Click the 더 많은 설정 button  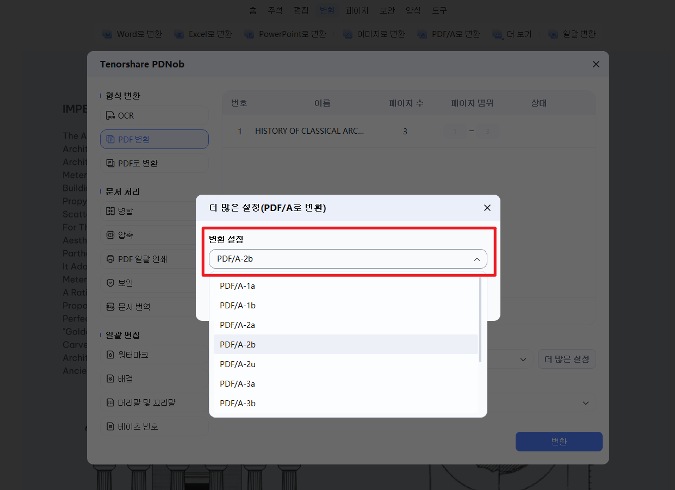pyautogui.click(x=567, y=359)
